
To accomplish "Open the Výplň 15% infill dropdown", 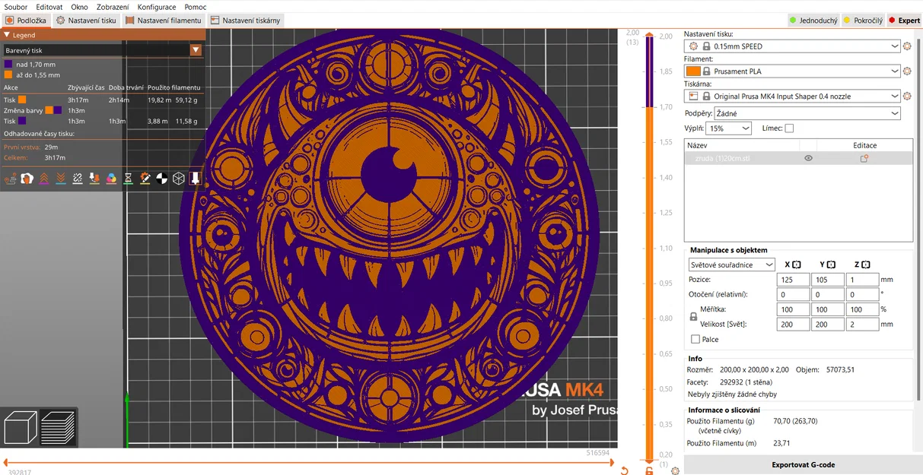I will tap(729, 128).
